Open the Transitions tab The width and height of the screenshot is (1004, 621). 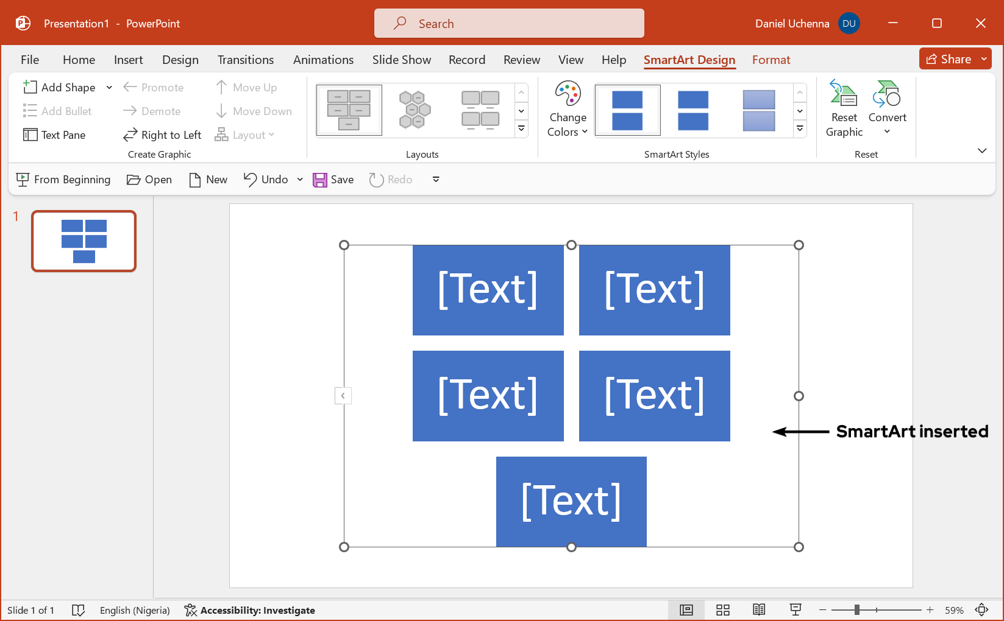(x=246, y=60)
